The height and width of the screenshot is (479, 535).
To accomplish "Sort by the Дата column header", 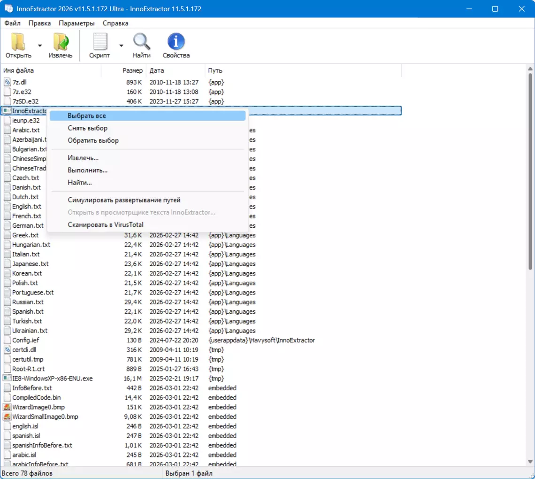I will click(x=157, y=70).
